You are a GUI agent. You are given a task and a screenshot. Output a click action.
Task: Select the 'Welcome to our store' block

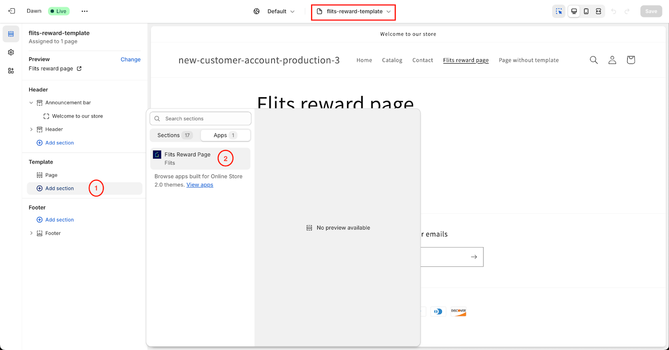77,116
